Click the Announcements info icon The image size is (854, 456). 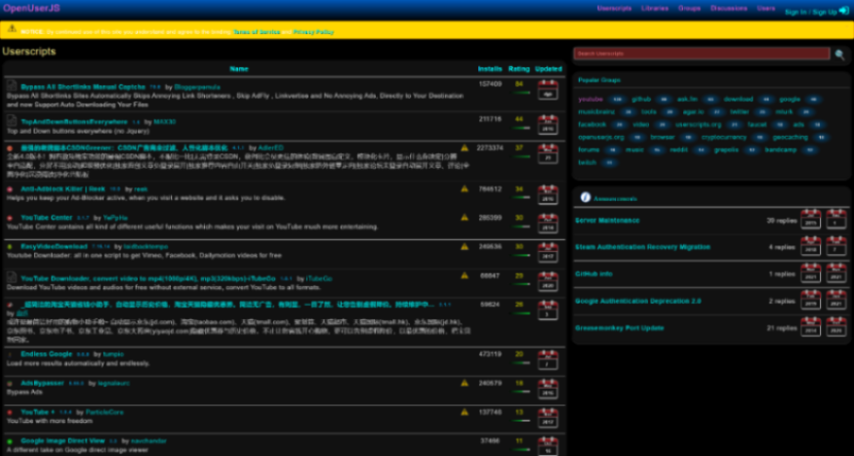point(586,197)
